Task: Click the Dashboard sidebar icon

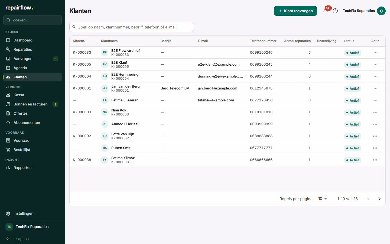Action: [x=8, y=40]
